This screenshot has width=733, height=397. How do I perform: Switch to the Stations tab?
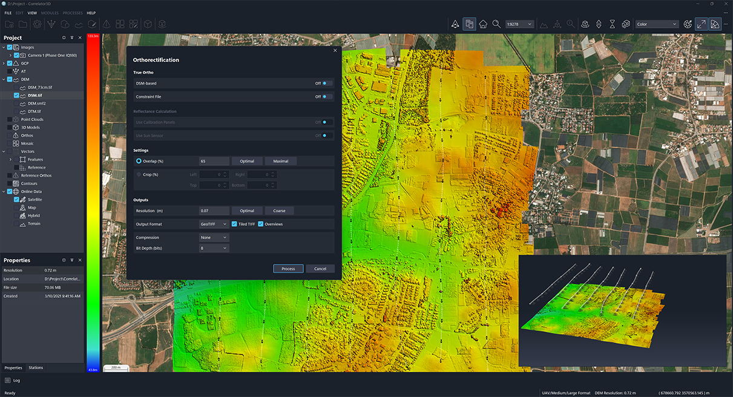pyautogui.click(x=36, y=367)
